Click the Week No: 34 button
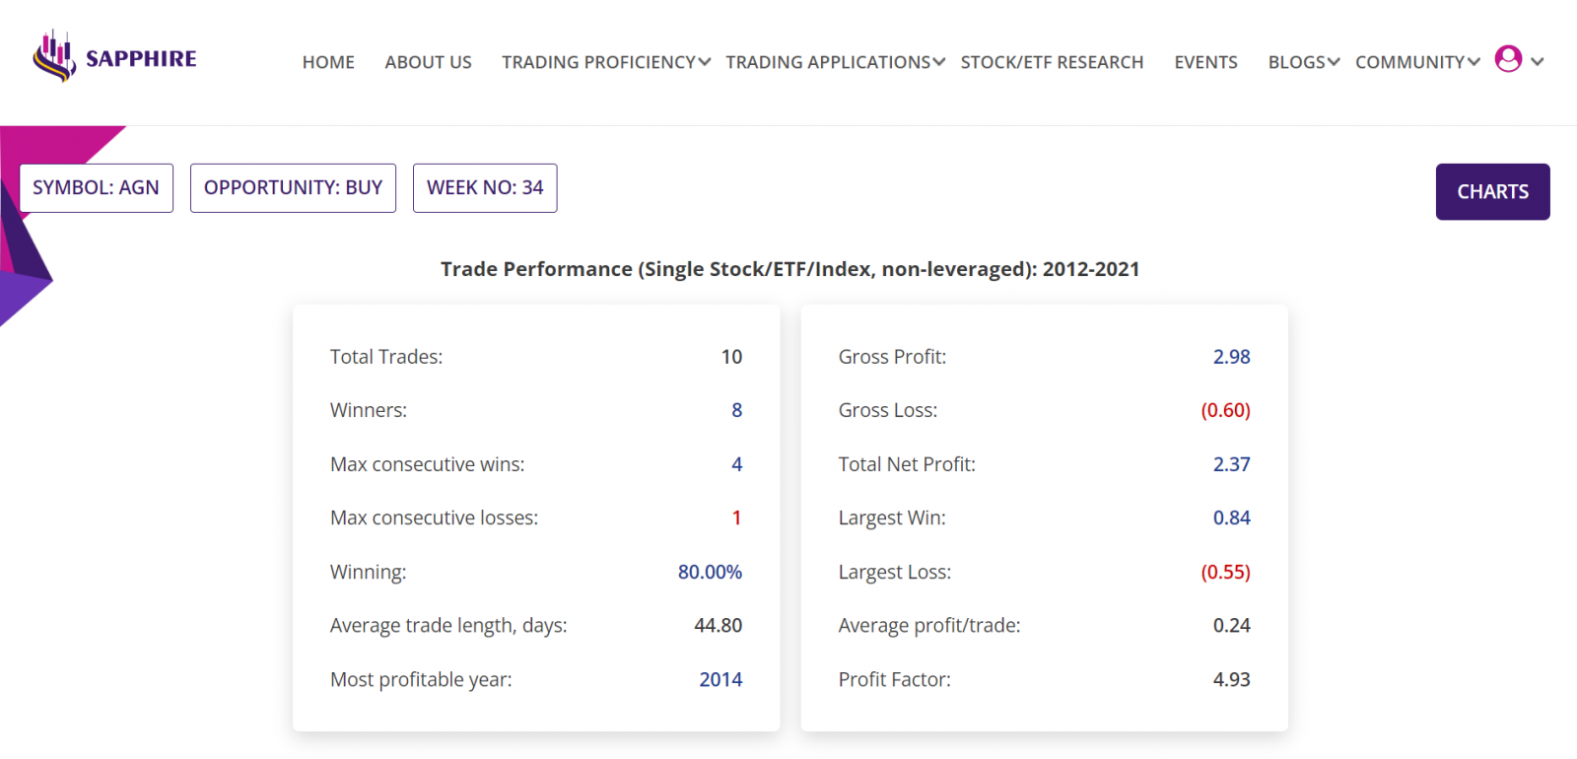Viewport: 1577px width, 759px height. click(485, 187)
